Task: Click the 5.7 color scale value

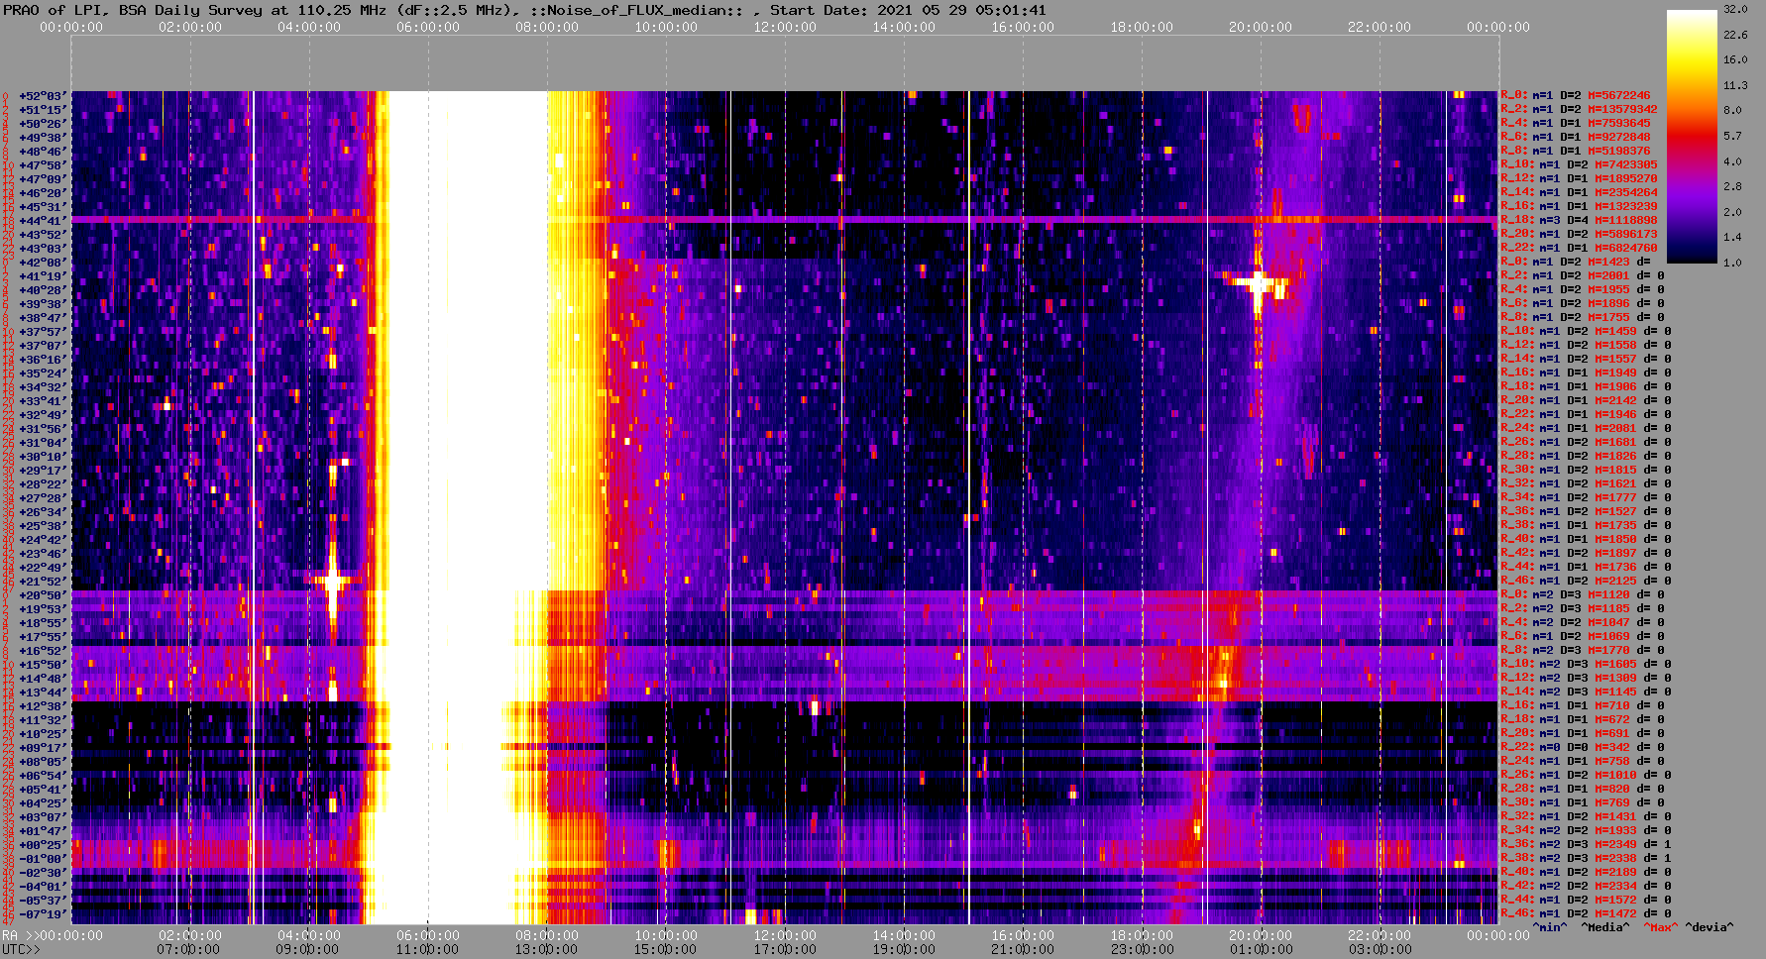Action: tap(1732, 136)
